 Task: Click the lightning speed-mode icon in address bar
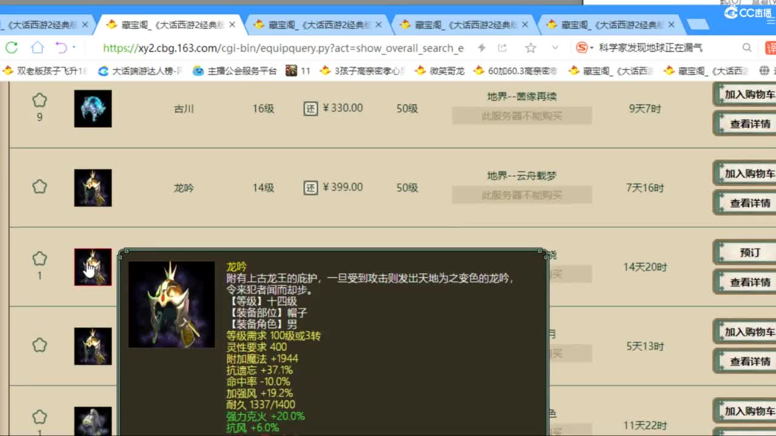pos(481,48)
